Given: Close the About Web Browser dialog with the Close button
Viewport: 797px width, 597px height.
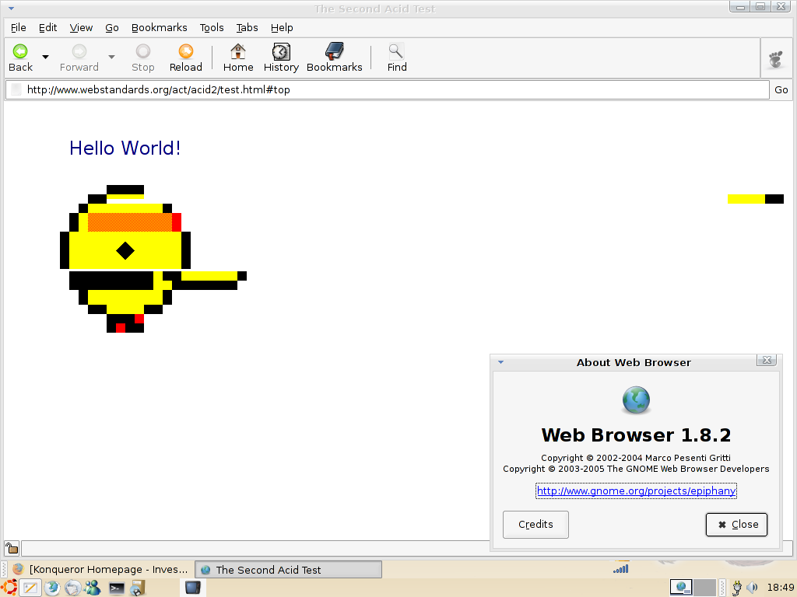Looking at the screenshot, I should coord(736,525).
